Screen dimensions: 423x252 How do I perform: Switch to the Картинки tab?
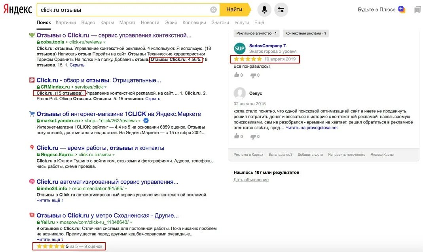[66, 22]
